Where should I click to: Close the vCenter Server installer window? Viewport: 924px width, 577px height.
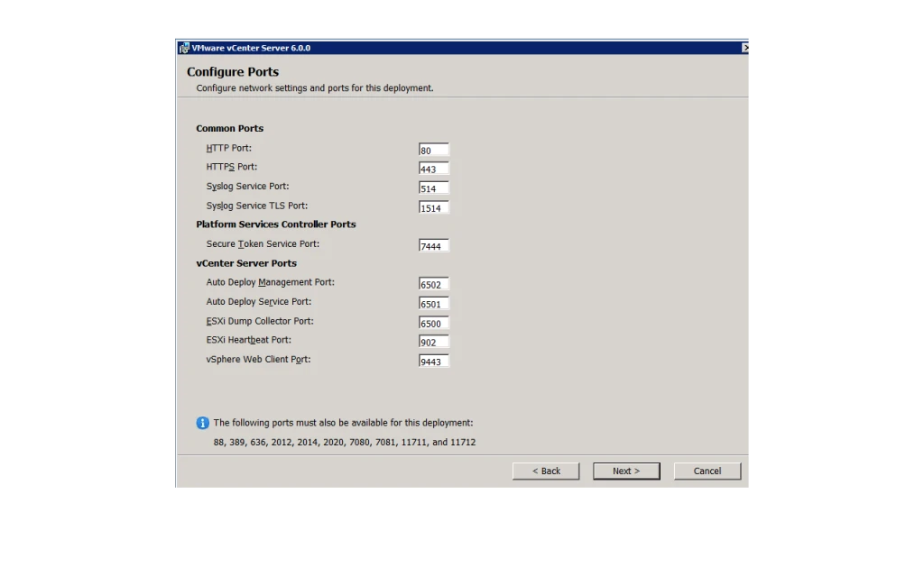point(744,48)
